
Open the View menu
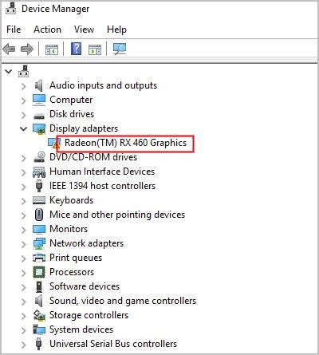tap(84, 30)
